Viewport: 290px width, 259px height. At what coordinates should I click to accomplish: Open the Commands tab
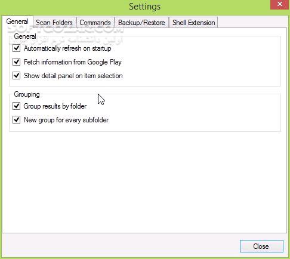95,23
